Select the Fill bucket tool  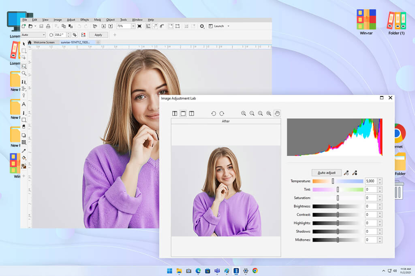click(24, 158)
